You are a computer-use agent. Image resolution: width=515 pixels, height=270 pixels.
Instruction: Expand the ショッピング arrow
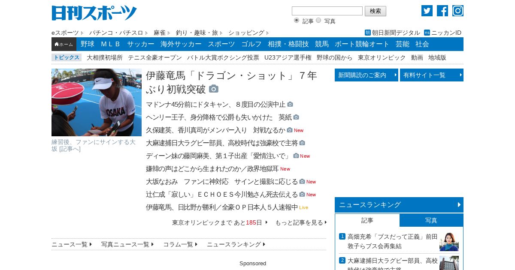[267, 33]
